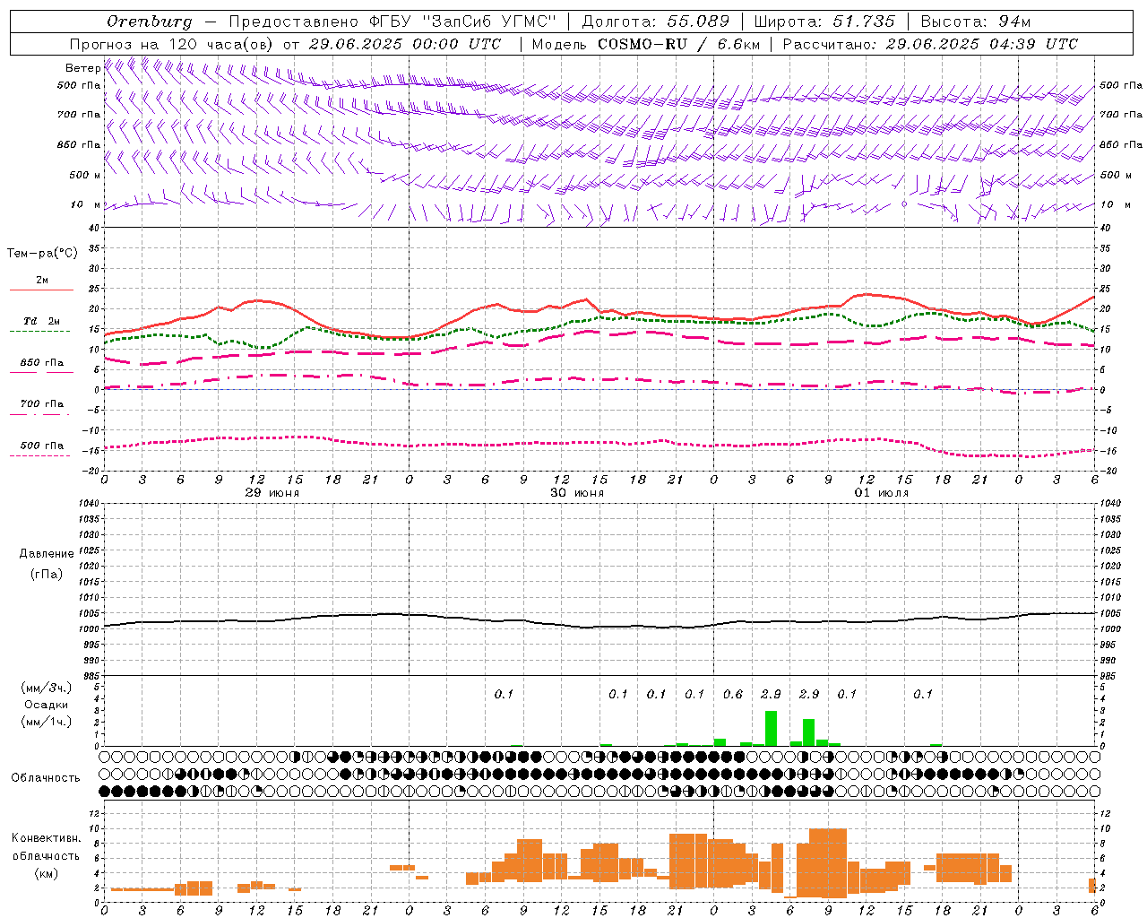Select the Тем-ра(°C) axis label
The image size is (1147, 918).
click(x=42, y=254)
